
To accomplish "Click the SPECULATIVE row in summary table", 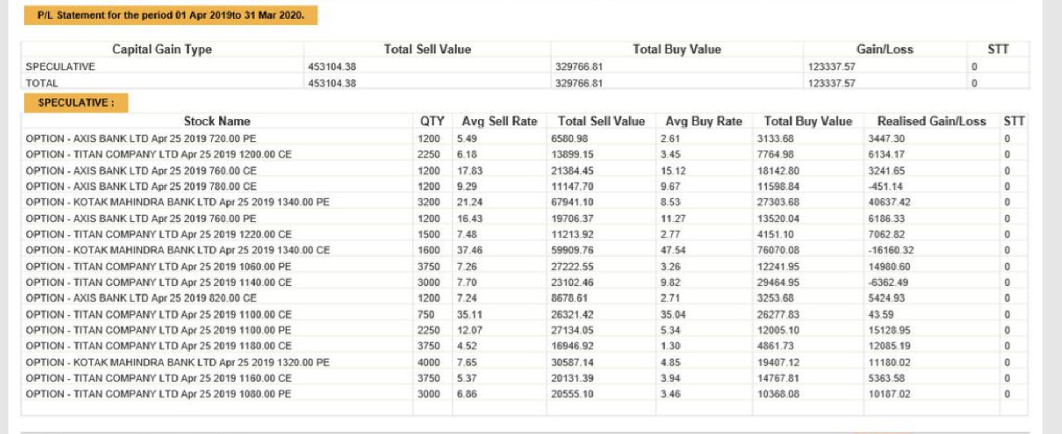I will 60,66.
